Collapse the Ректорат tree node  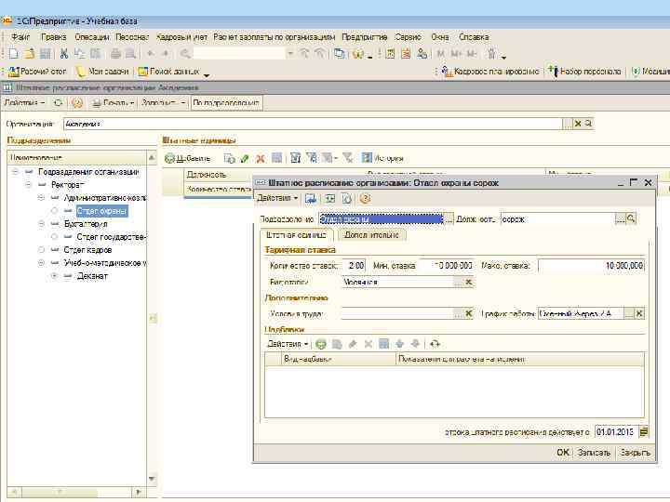[x=30, y=184]
